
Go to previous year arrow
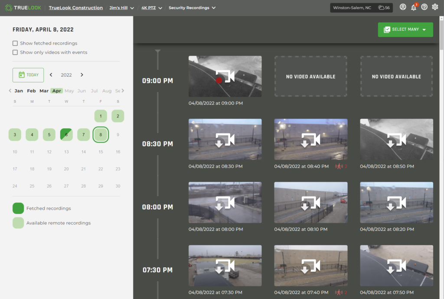51,75
